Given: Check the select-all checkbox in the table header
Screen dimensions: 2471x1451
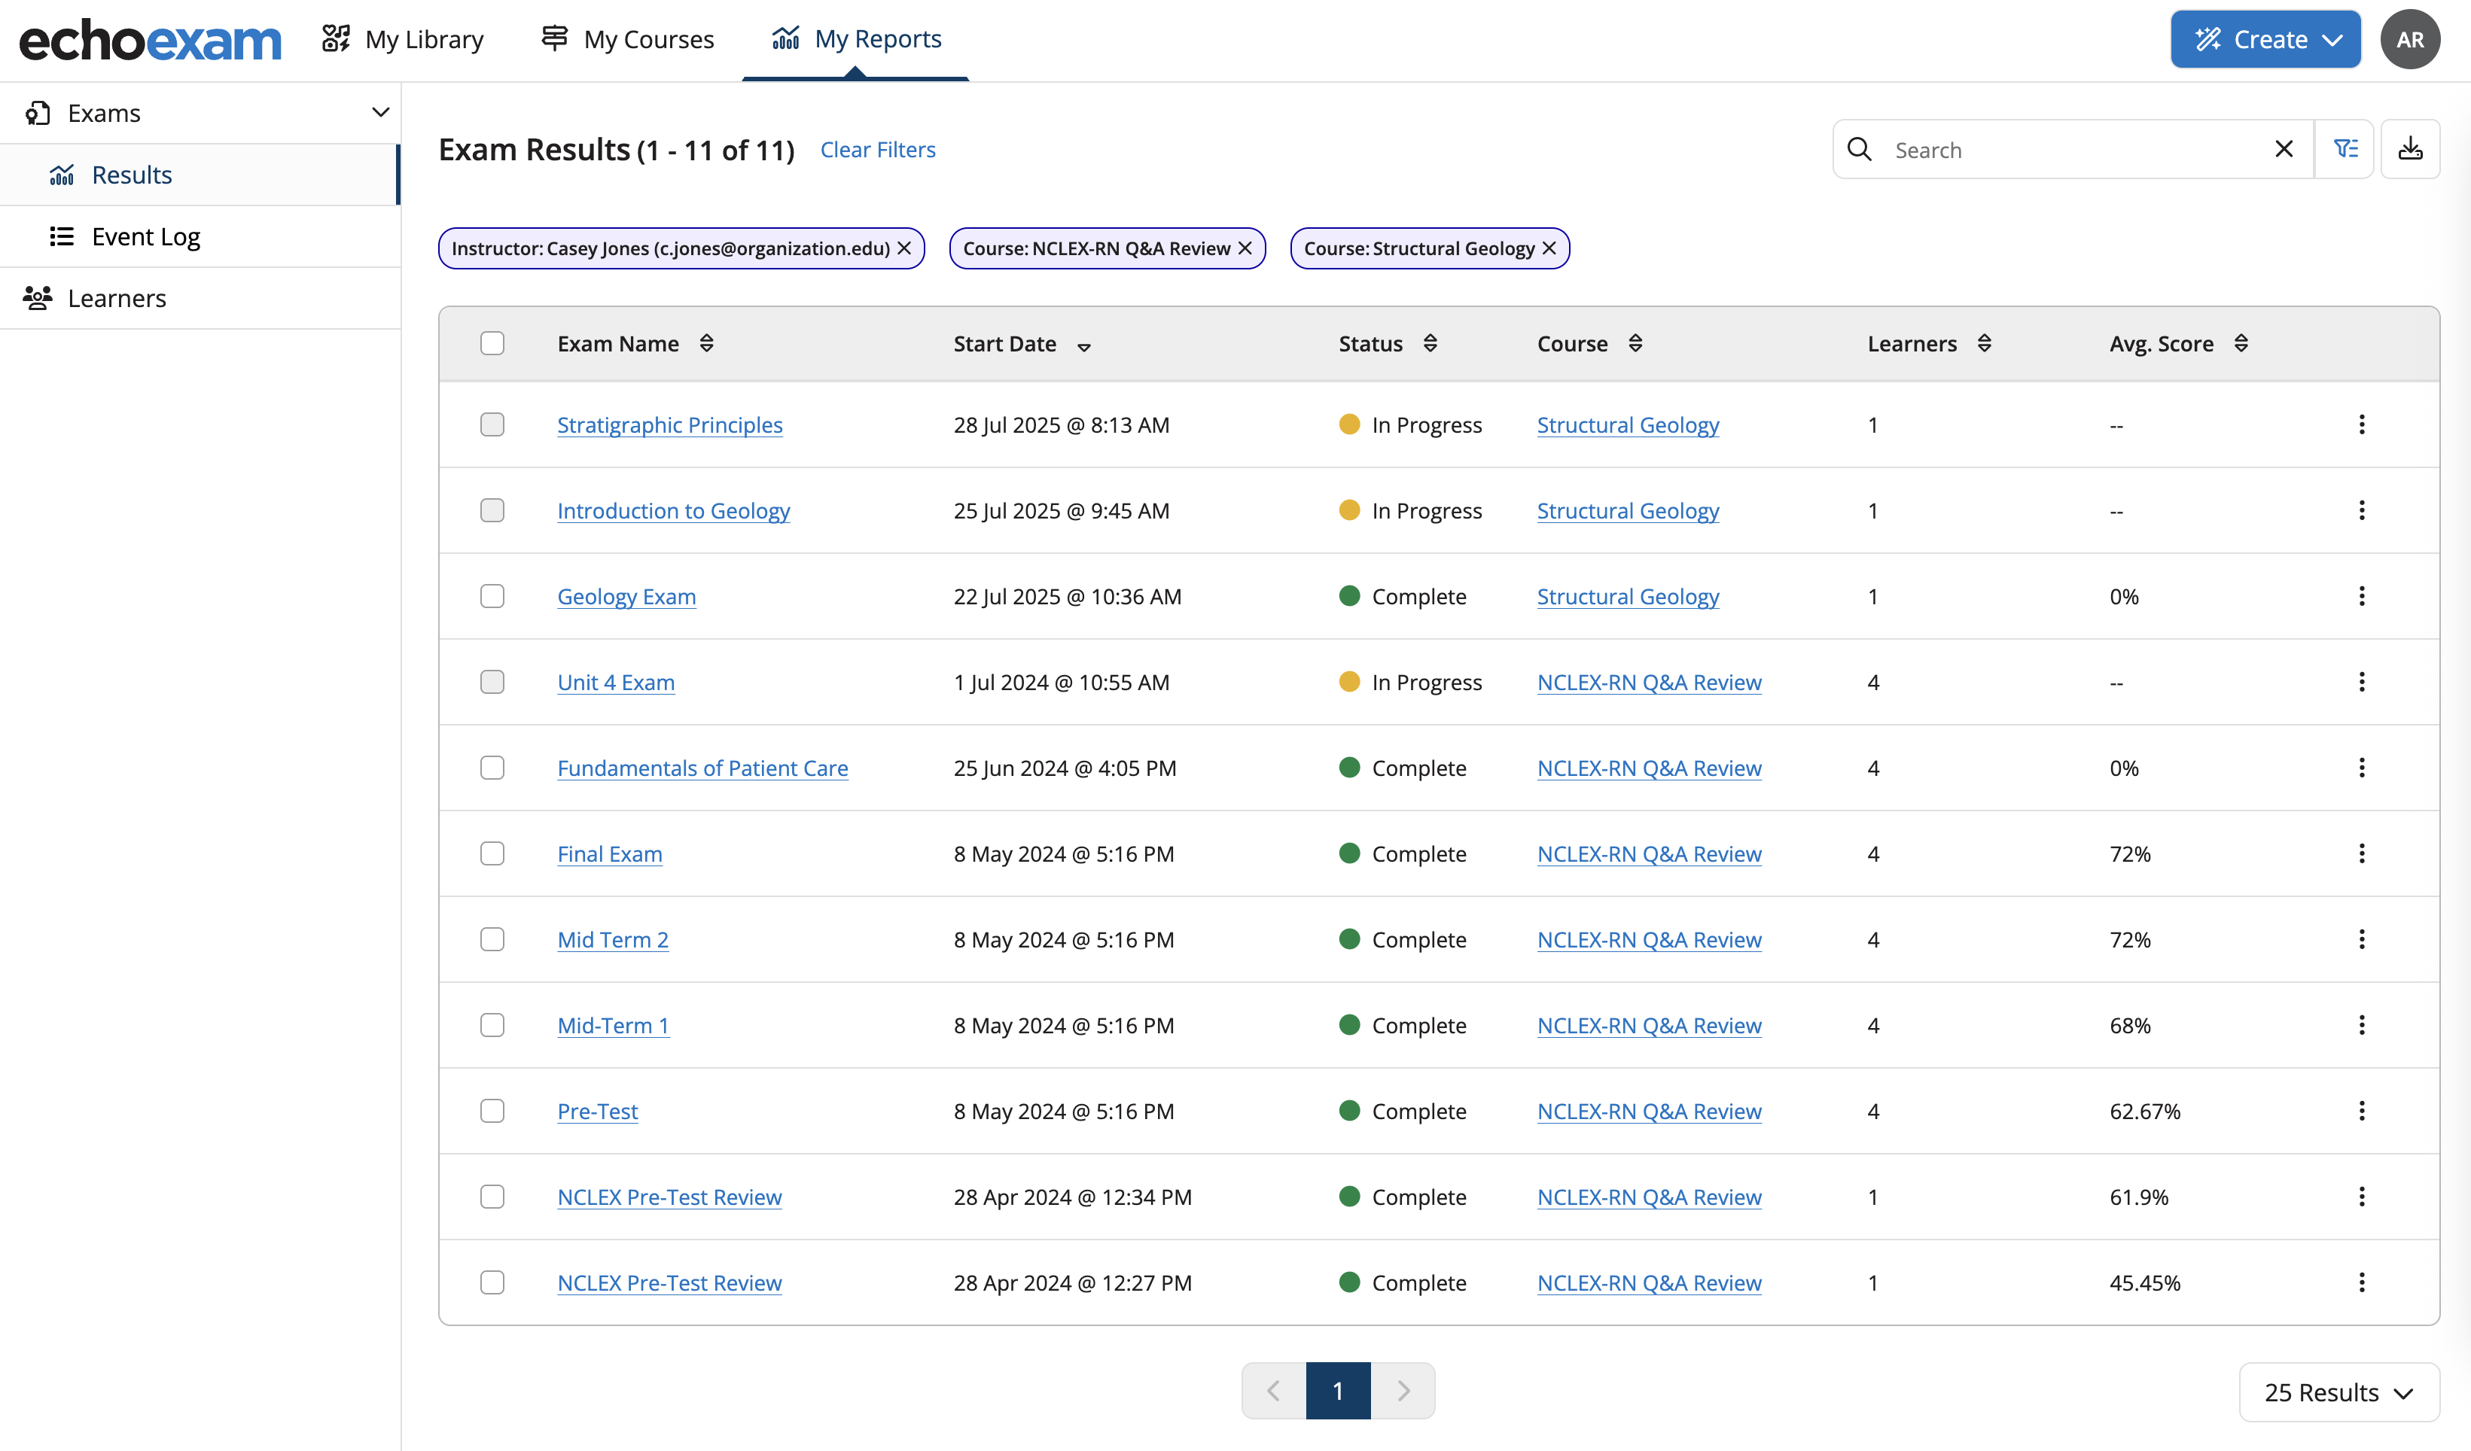Looking at the screenshot, I should 492,342.
